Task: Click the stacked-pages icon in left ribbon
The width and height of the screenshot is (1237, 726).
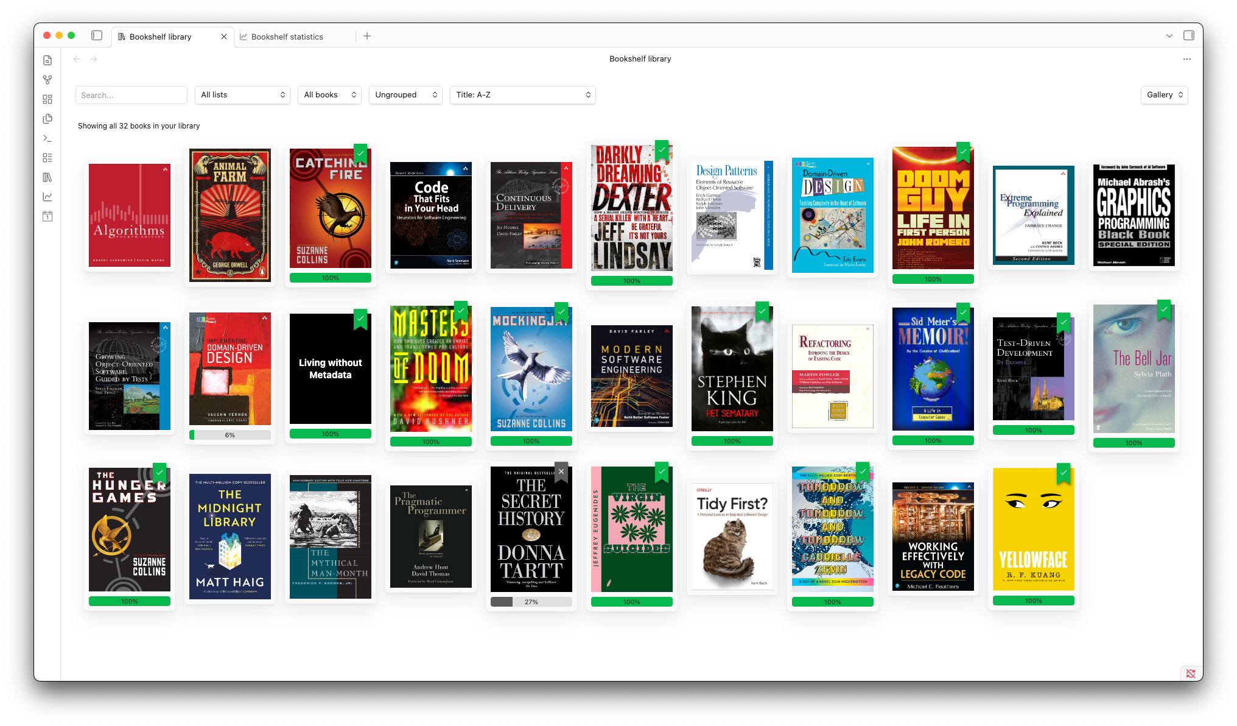Action: (47, 119)
